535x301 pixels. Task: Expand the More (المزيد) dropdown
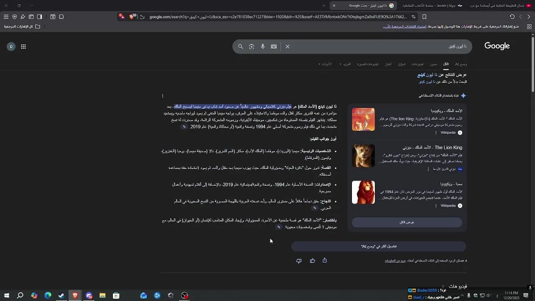tap(346, 64)
